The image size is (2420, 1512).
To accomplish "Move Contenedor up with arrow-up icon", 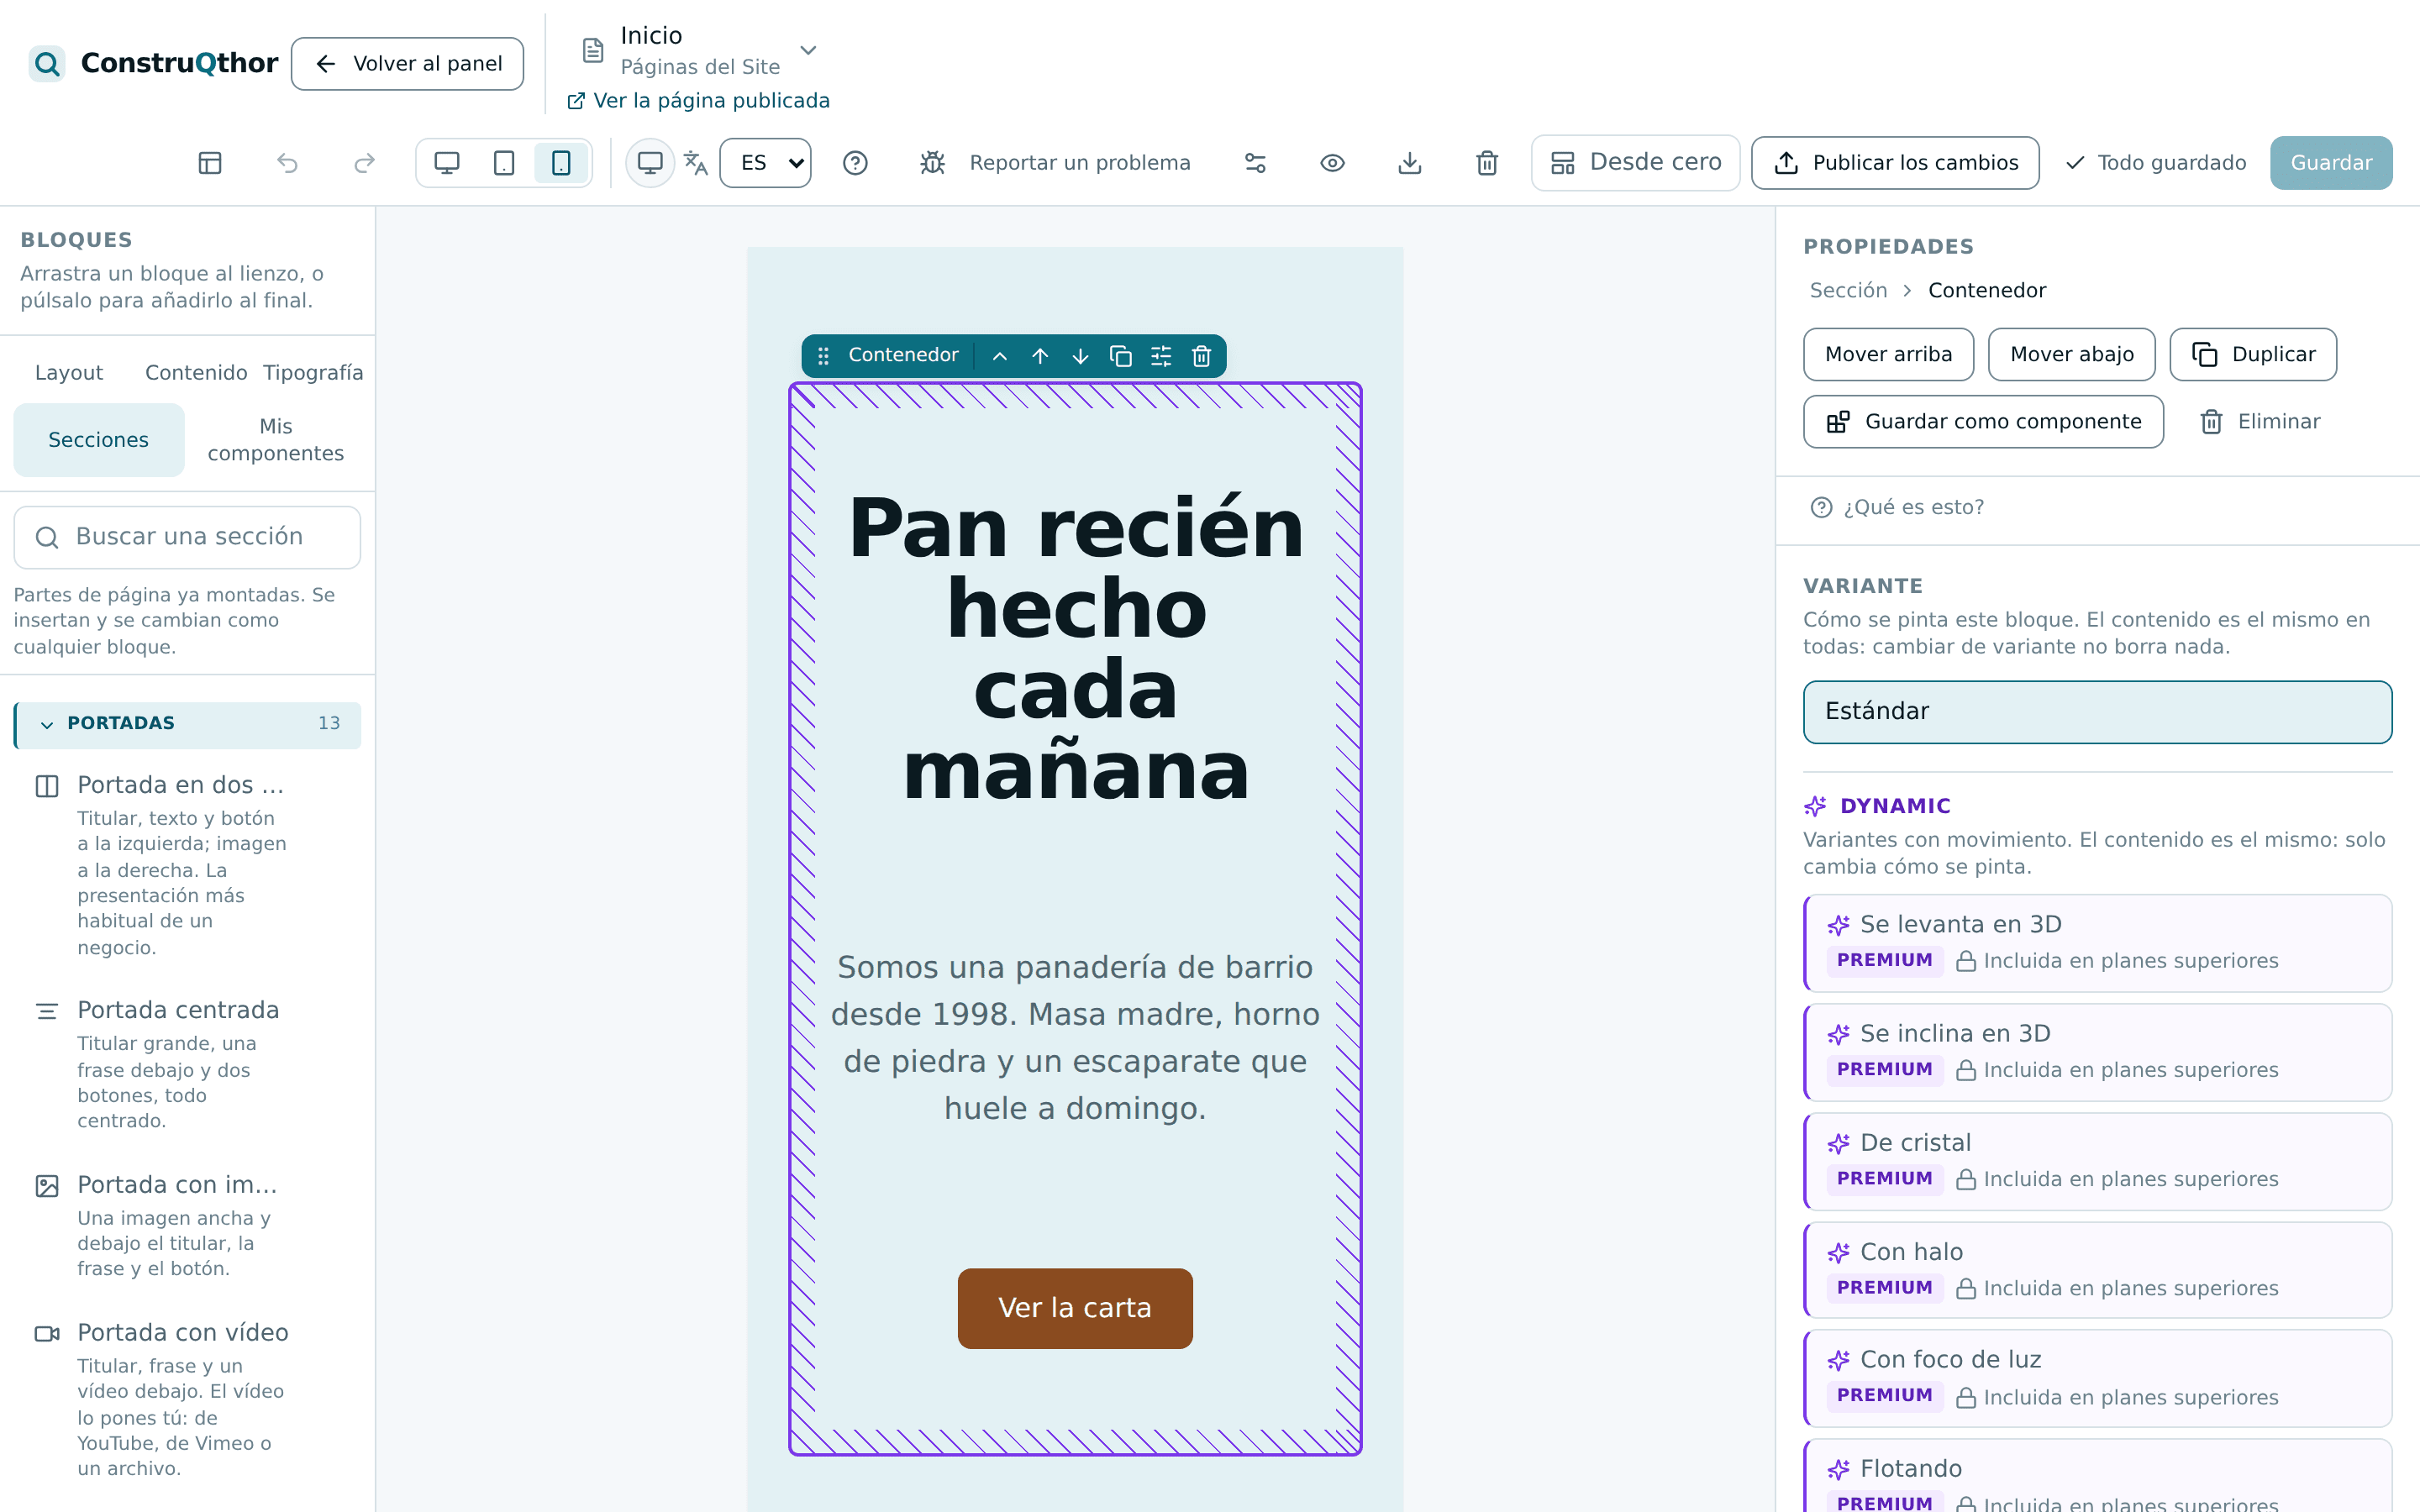I will click(x=1040, y=356).
